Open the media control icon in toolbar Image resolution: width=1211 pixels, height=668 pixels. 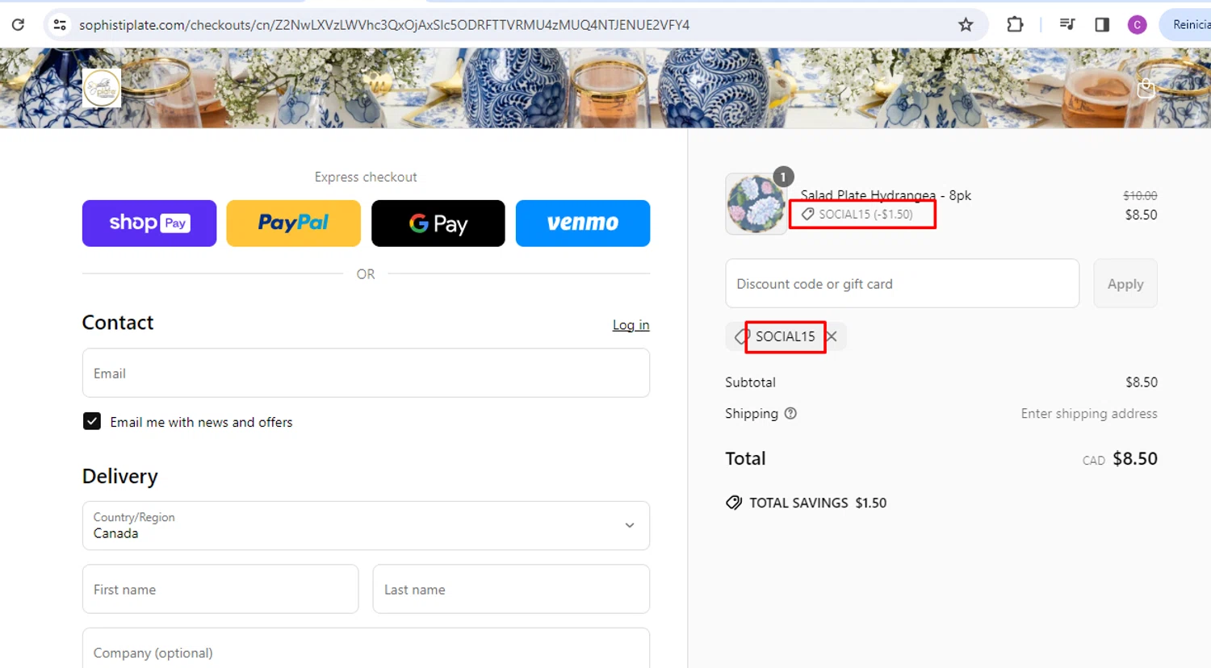1067,25
